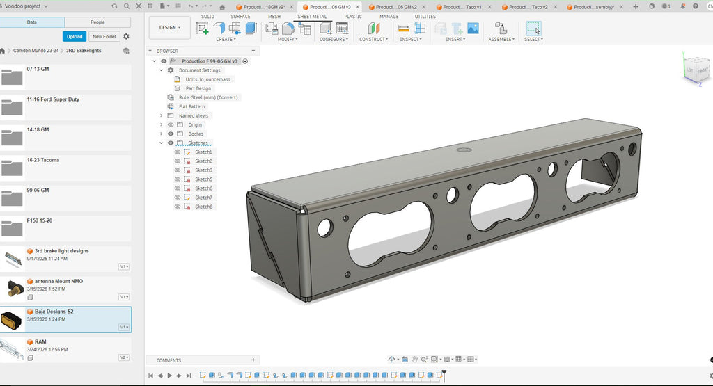Click the Change Parameters table icon in Configure

(x=343, y=28)
